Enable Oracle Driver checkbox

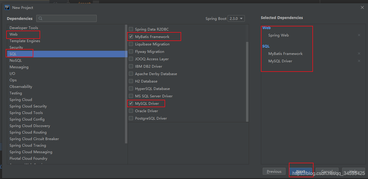(x=131, y=111)
